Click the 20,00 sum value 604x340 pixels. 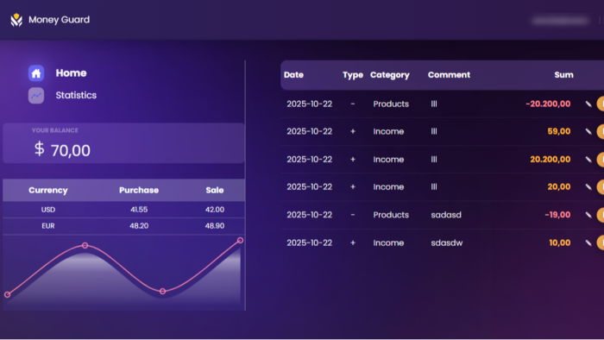(x=559, y=187)
